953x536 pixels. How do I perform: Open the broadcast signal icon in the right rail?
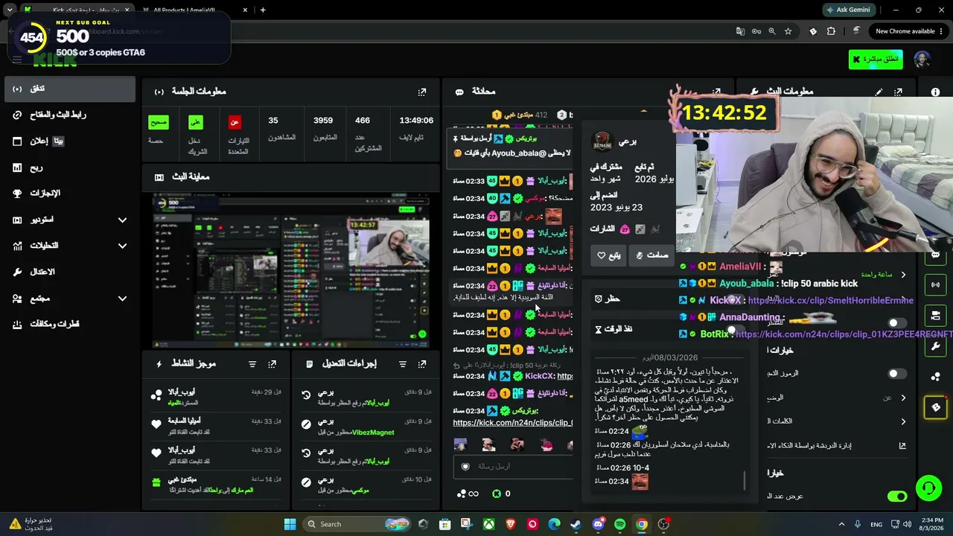[x=936, y=284]
